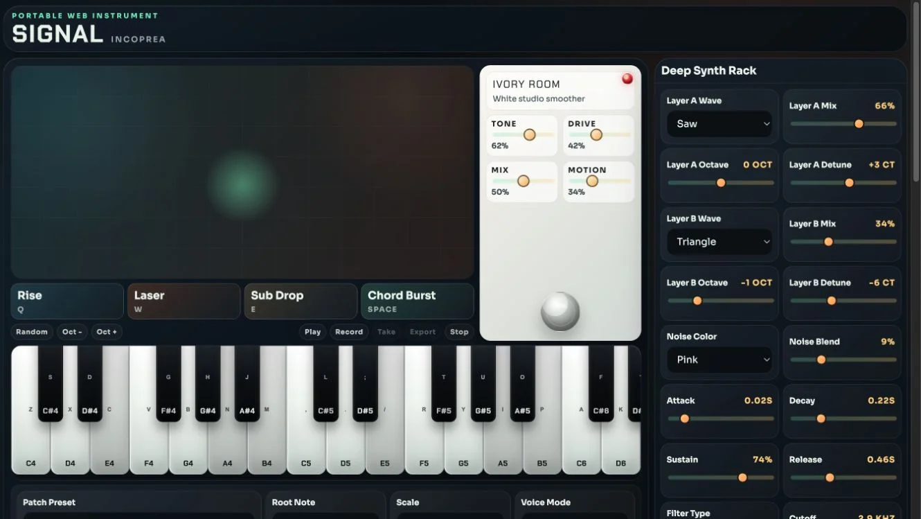Viewport: 921px width, 519px height.
Task: Tap the round footswitch knob on Ivory Room
Action: pos(560,311)
